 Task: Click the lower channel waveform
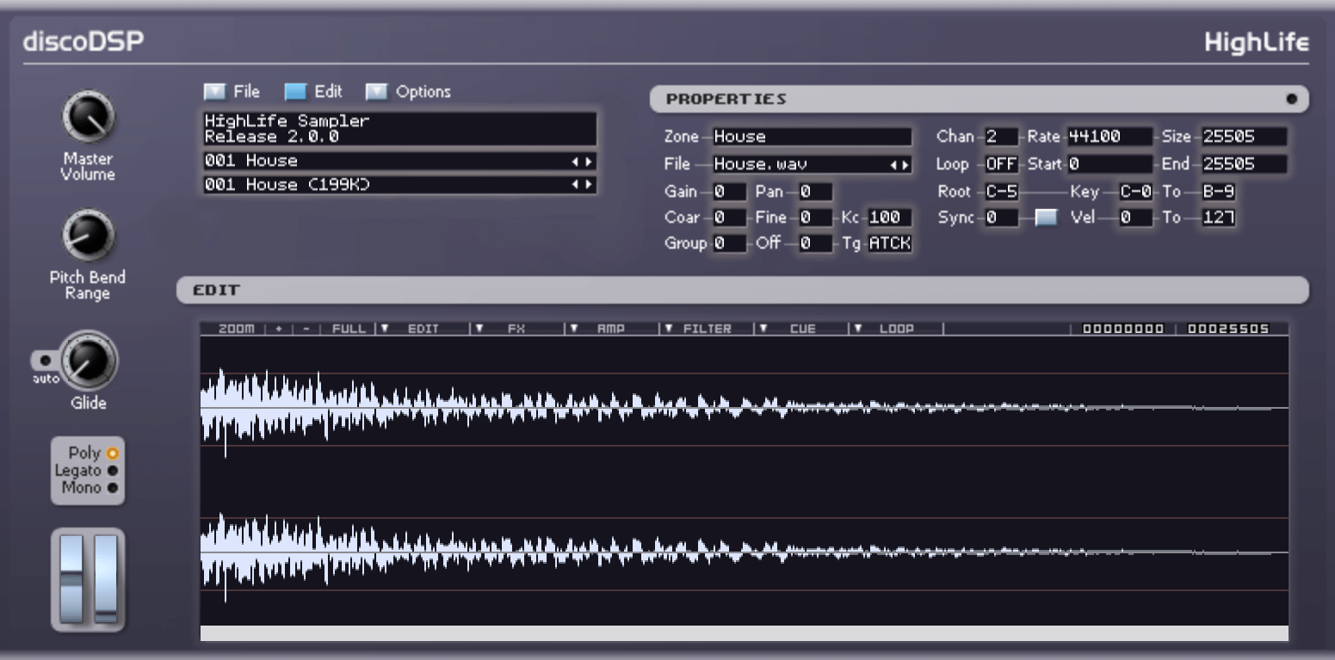pyautogui.click(x=744, y=552)
